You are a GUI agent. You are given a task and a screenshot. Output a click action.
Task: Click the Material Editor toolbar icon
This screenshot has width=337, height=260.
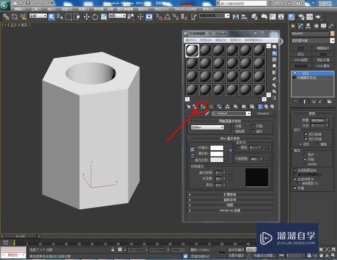pos(291,17)
